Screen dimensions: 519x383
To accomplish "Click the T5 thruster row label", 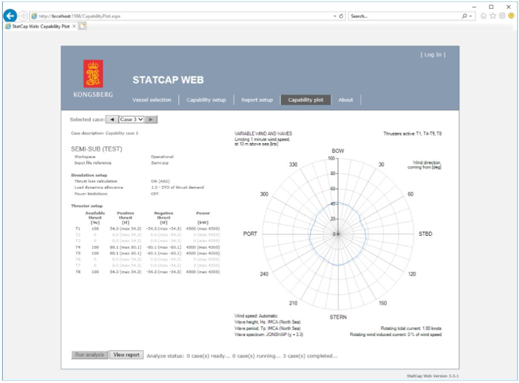I will (x=78, y=253).
